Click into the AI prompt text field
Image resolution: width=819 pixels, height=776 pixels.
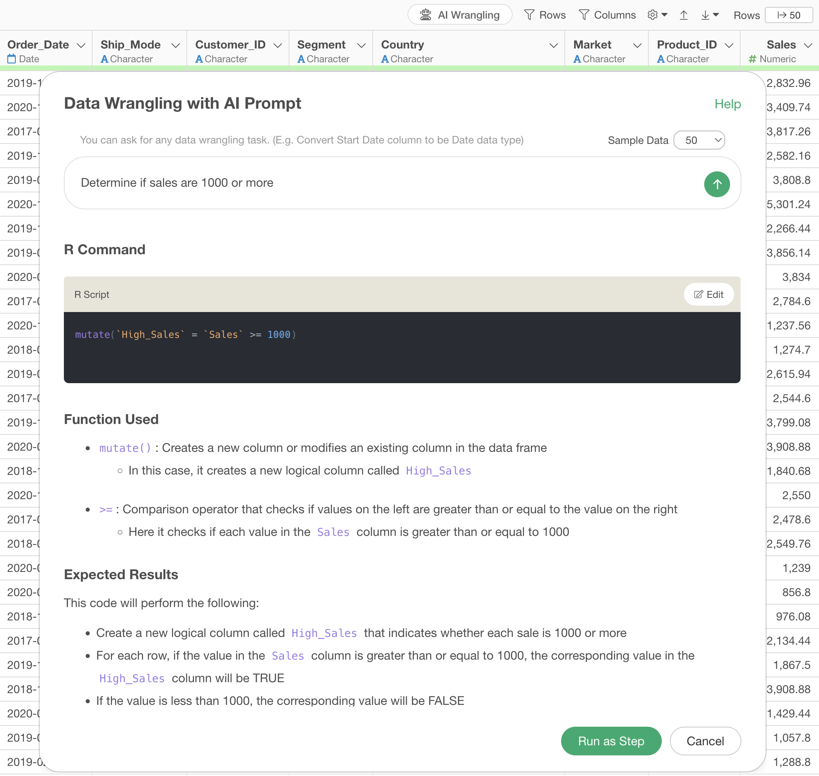click(x=372, y=183)
